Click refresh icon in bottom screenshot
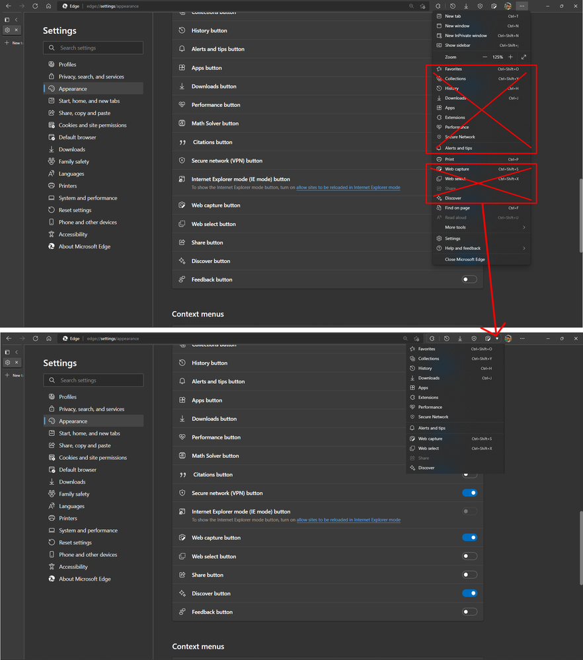 pos(36,338)
